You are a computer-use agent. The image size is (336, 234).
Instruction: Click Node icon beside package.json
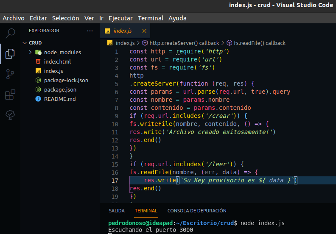pyautogui.click(x=38, y=89)
